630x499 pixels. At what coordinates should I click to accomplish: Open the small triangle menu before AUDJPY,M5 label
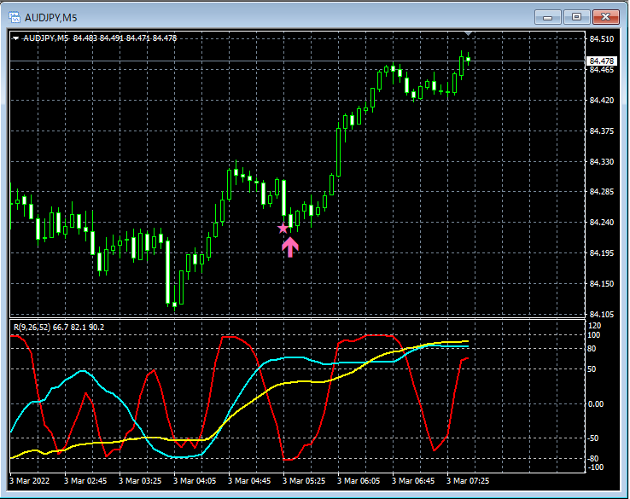pos(15,38)
